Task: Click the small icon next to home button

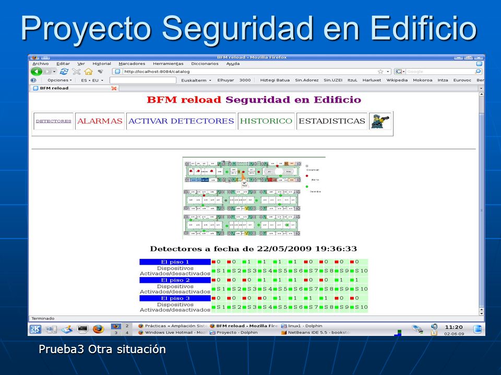Action: [x=100, y=72]
